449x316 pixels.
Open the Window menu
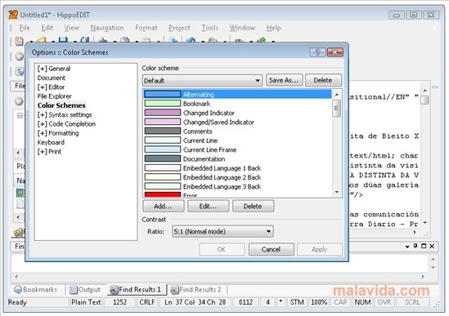click(242, 28)
